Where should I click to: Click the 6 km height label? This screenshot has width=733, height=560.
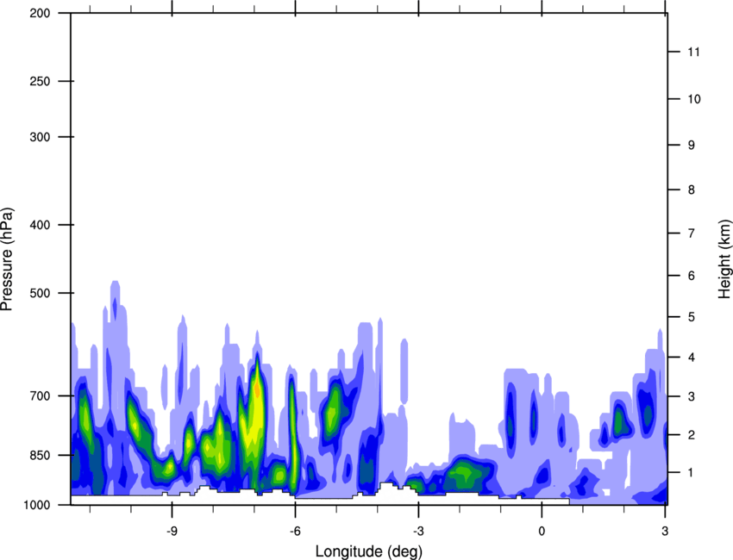[x=692, y=276]
